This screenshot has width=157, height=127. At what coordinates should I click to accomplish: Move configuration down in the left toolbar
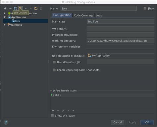[x=31, y=9]
